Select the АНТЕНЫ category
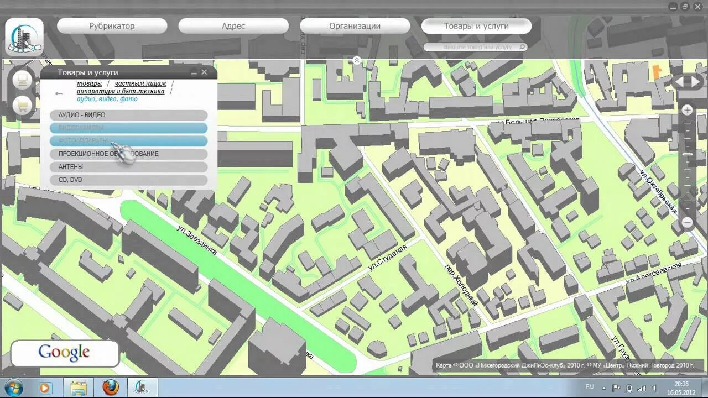708x398 pixels. pos(128,166)
